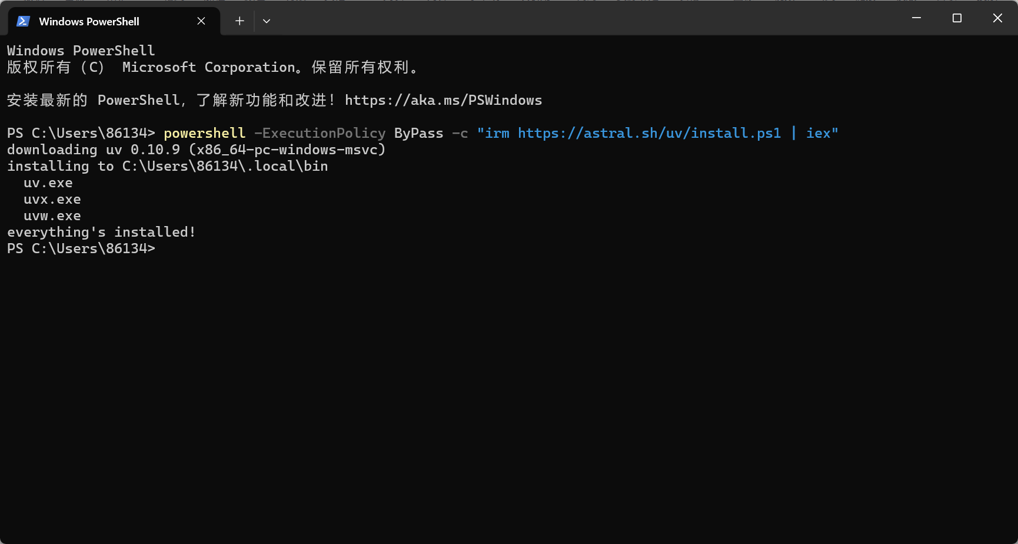Viewport: 1018px width, 544px height.
Task: Click the Microsoft Corporation copyright line
Action: 212,67
